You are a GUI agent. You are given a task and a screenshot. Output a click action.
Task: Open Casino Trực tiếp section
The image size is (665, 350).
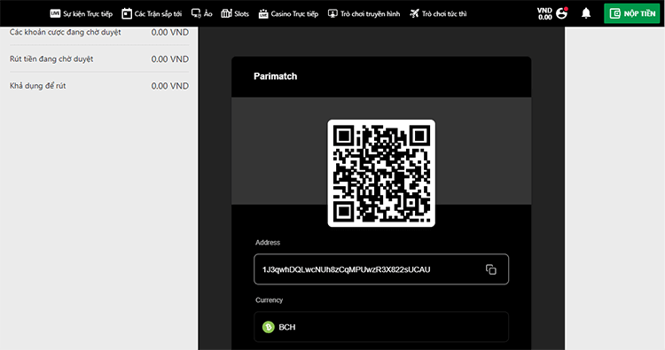[288, 13]
